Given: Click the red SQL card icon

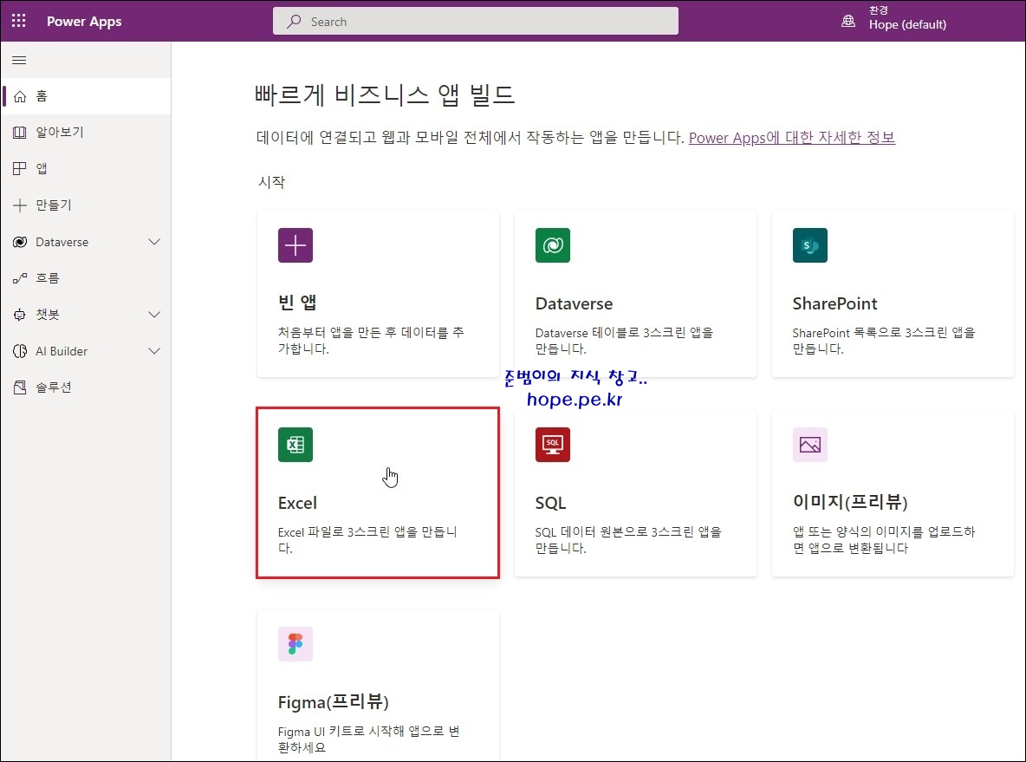Looking at the screenshot, I should [x=552, y=445].
